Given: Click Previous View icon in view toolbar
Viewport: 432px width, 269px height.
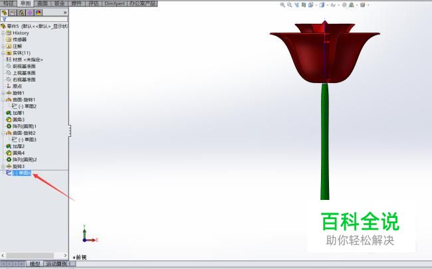Looking at the screenshot, I should coord(296,5).
